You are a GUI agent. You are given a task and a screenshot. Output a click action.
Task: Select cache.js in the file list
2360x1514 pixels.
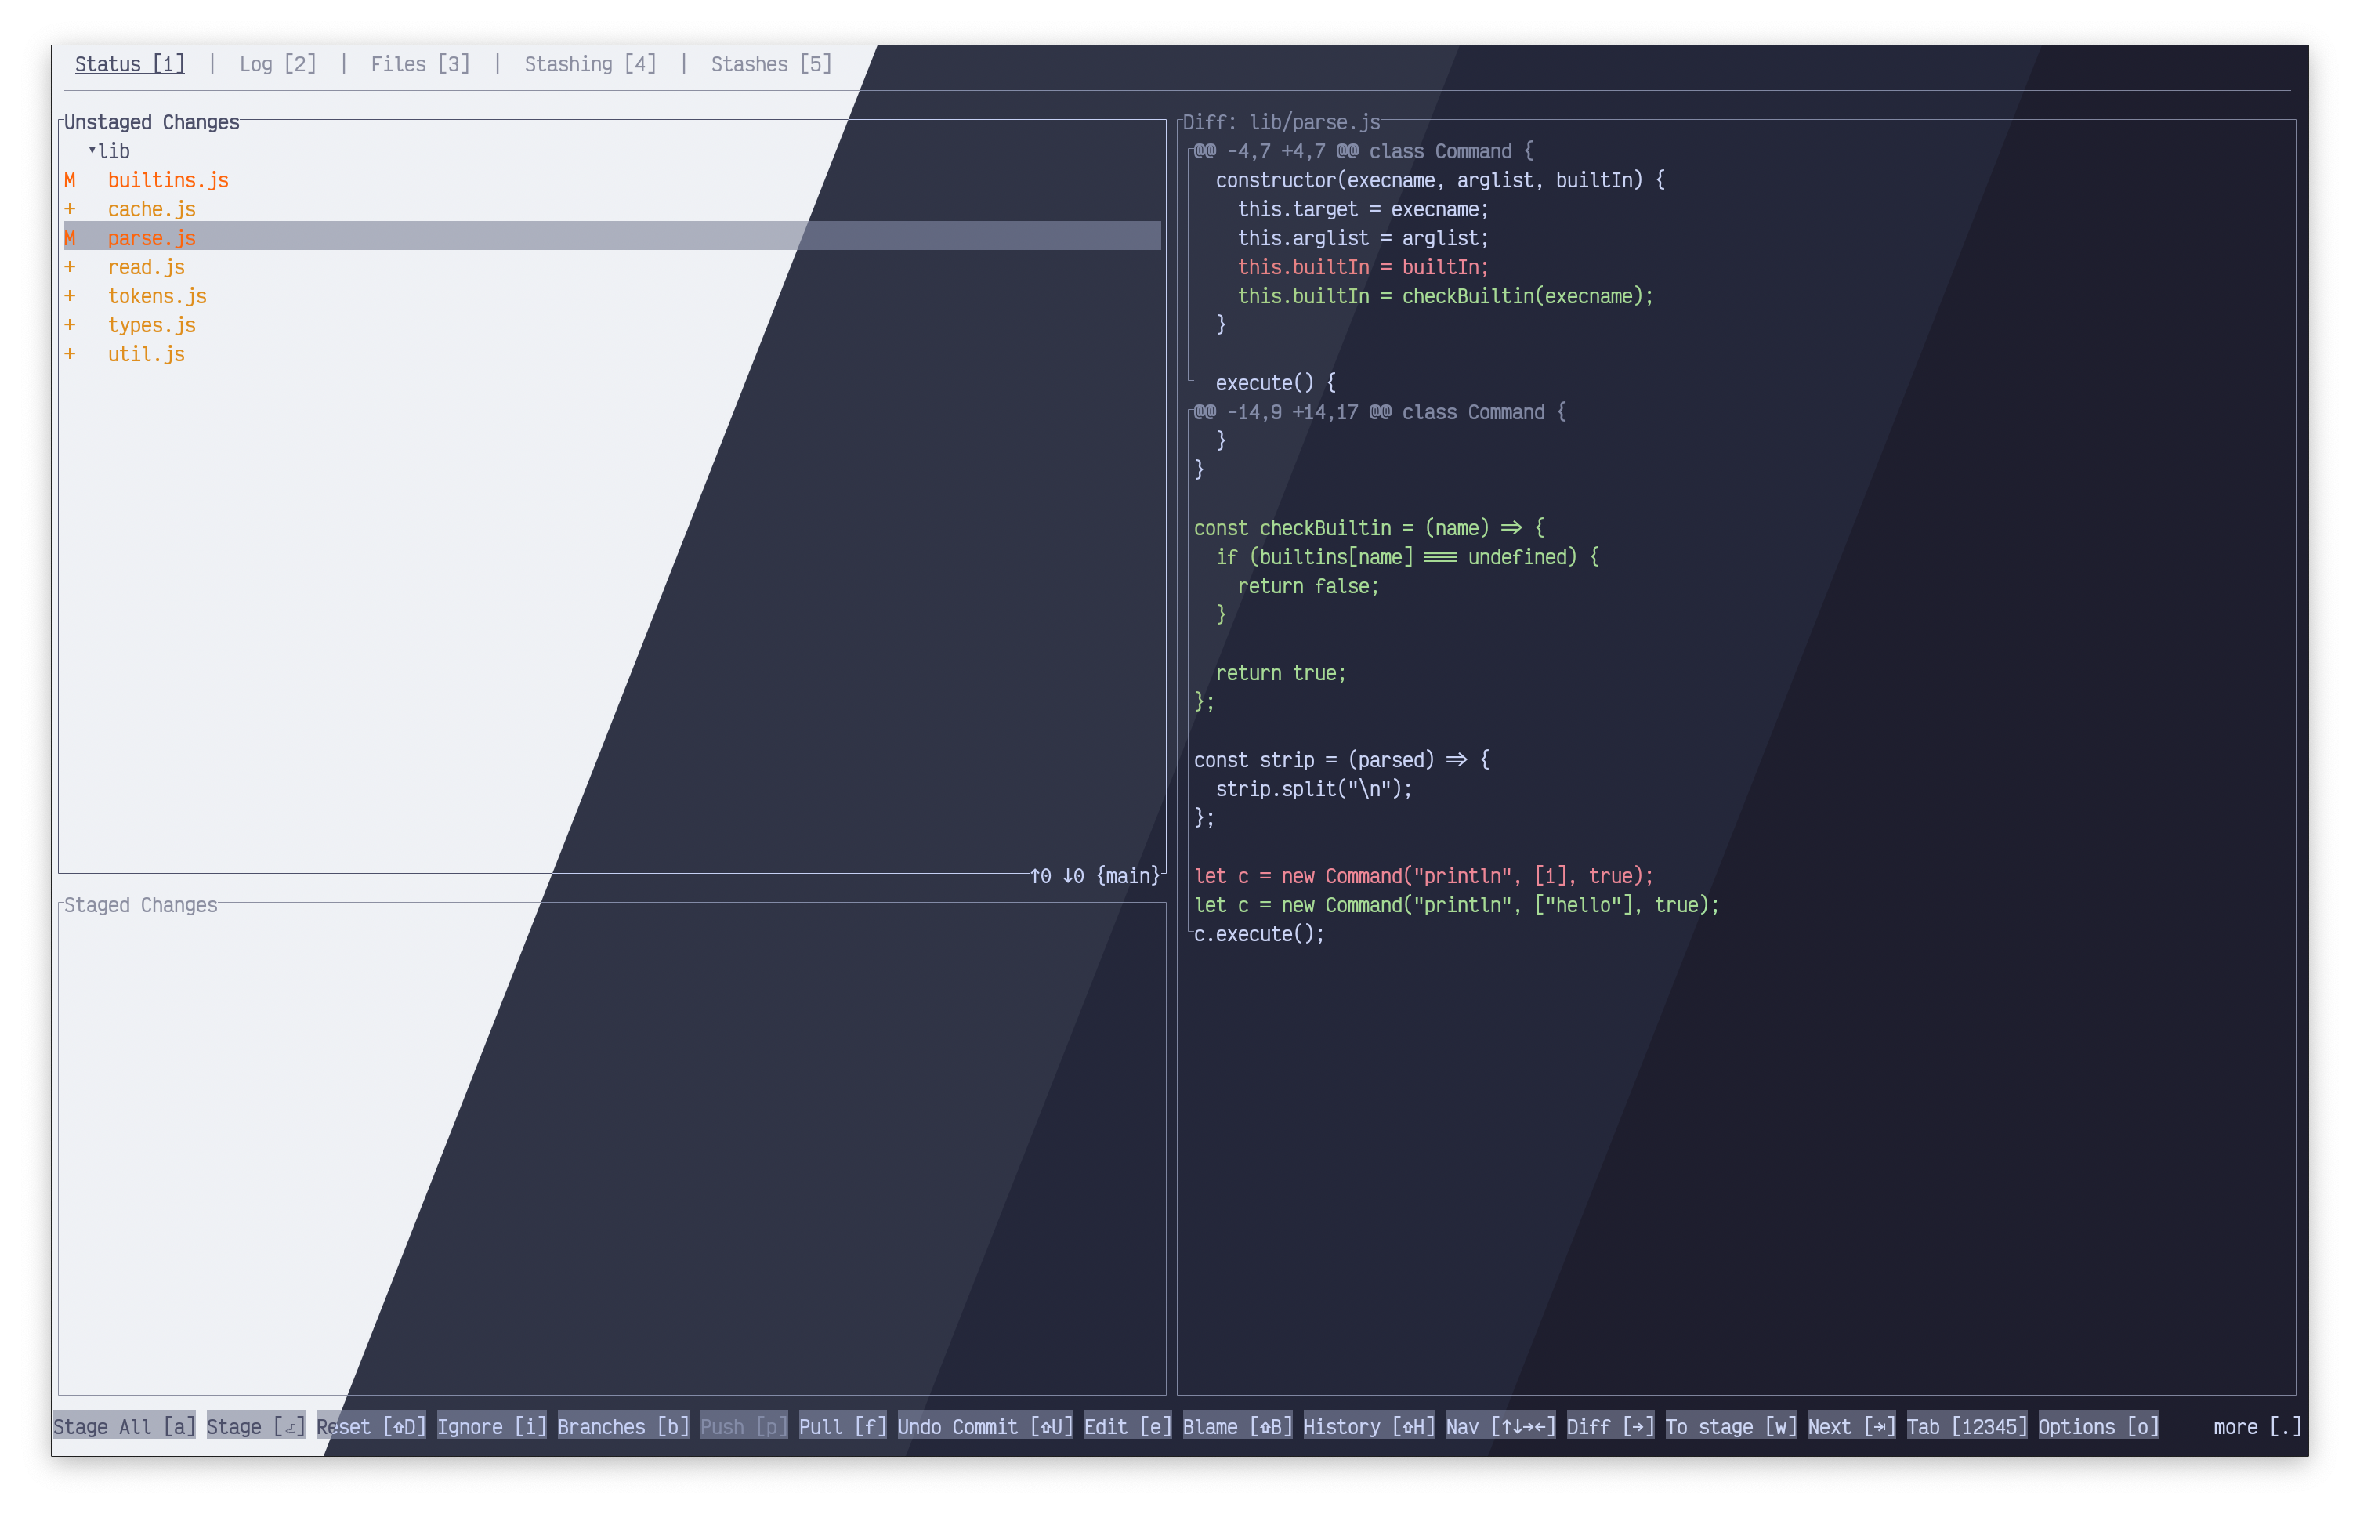pos(151,209)
